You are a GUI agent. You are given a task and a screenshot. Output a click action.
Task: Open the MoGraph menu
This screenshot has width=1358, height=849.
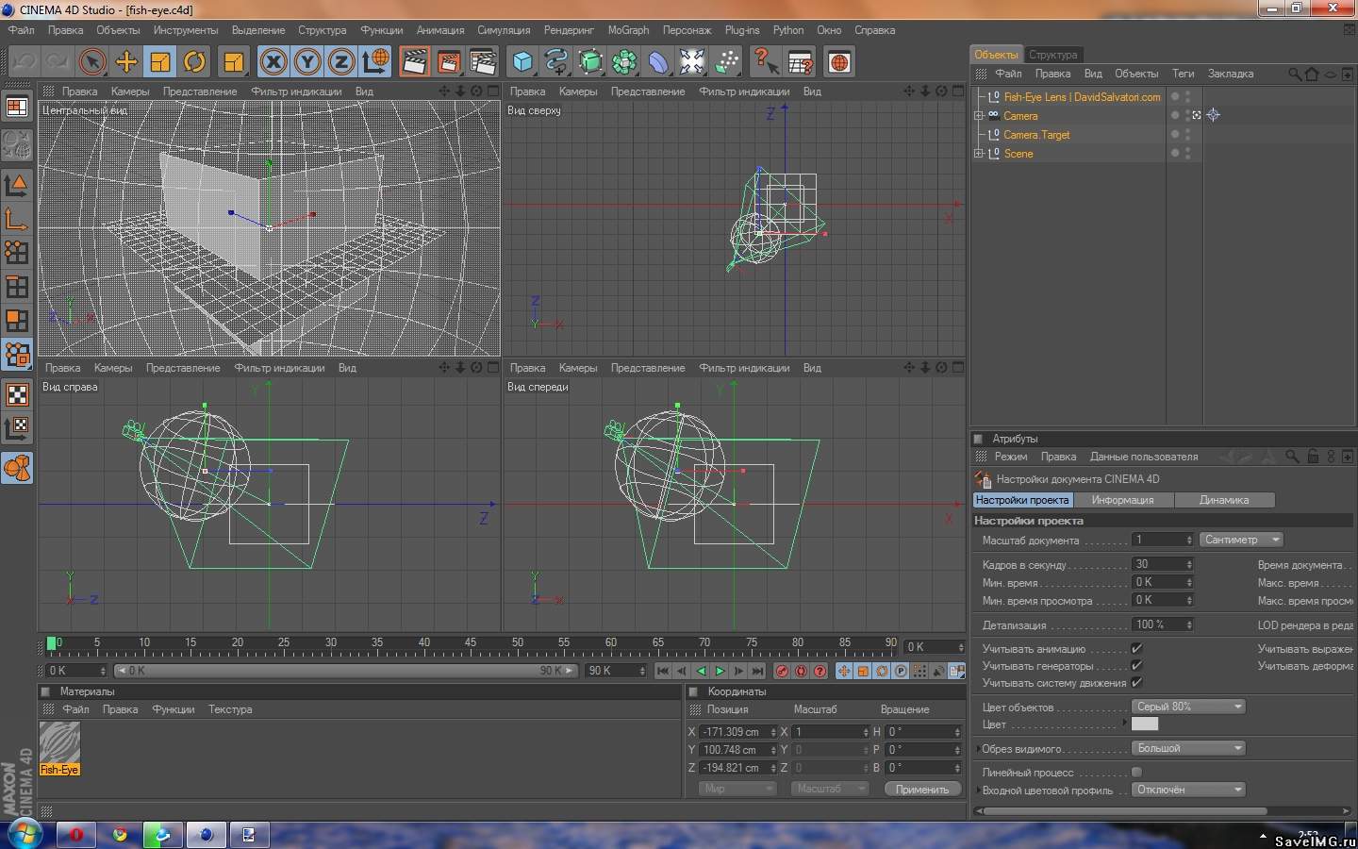pos(628,30)
